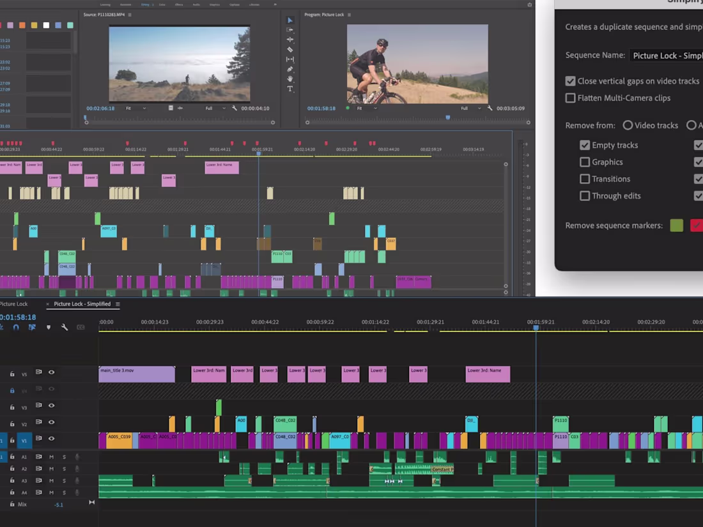Image resolution: width=703 pixels, height=527 pixels.
Task: Toggle snapping in the timeline
Action: coord(16,327)
